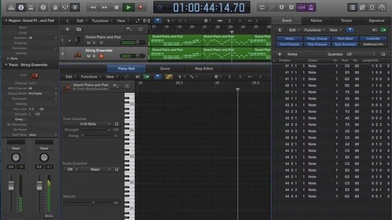
Task: Toggle tracks area MIDI Catch playhead button
Action: (x=157, y=21)
